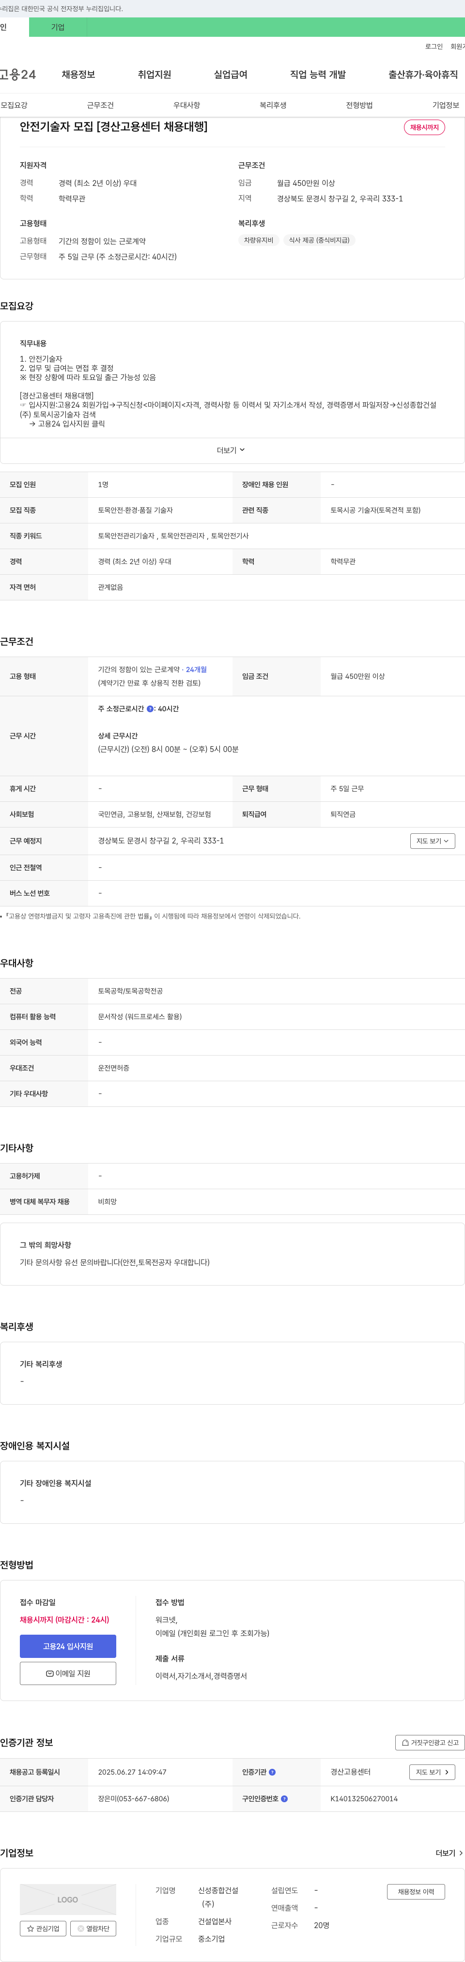Image resolution: width=465 pixels, height=1962 pixels.
Task: Click the 차량유지비 benefit tag
Action: point(259,240)
